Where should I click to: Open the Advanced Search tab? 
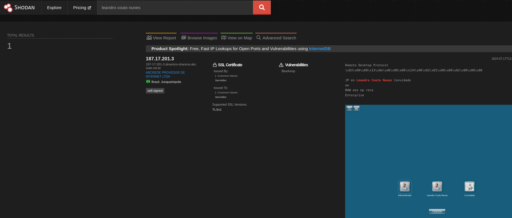pyautogui.click(x=276, y=38)
